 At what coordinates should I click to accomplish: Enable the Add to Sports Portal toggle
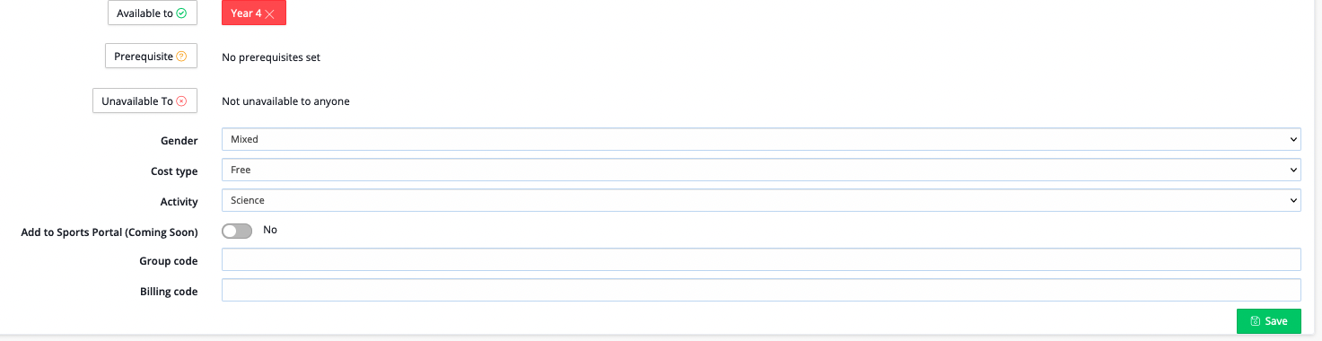point(237,231)
